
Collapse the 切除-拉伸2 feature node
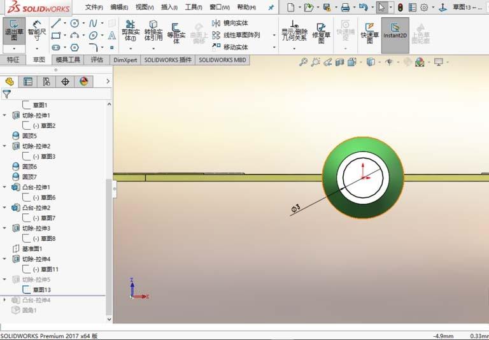[x=4, y=146]
